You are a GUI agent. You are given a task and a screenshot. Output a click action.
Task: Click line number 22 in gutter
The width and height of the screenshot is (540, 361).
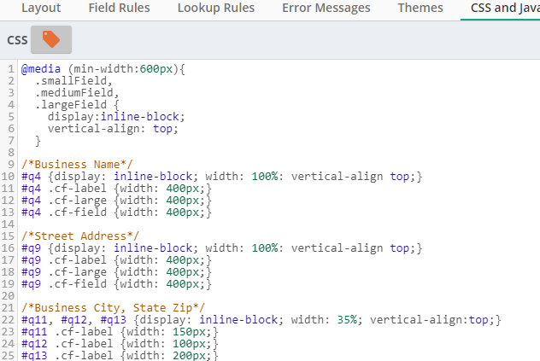(8, 320)
